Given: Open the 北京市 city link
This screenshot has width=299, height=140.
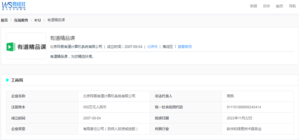Looking at the screenshot, I should click(x=152, y=47).
